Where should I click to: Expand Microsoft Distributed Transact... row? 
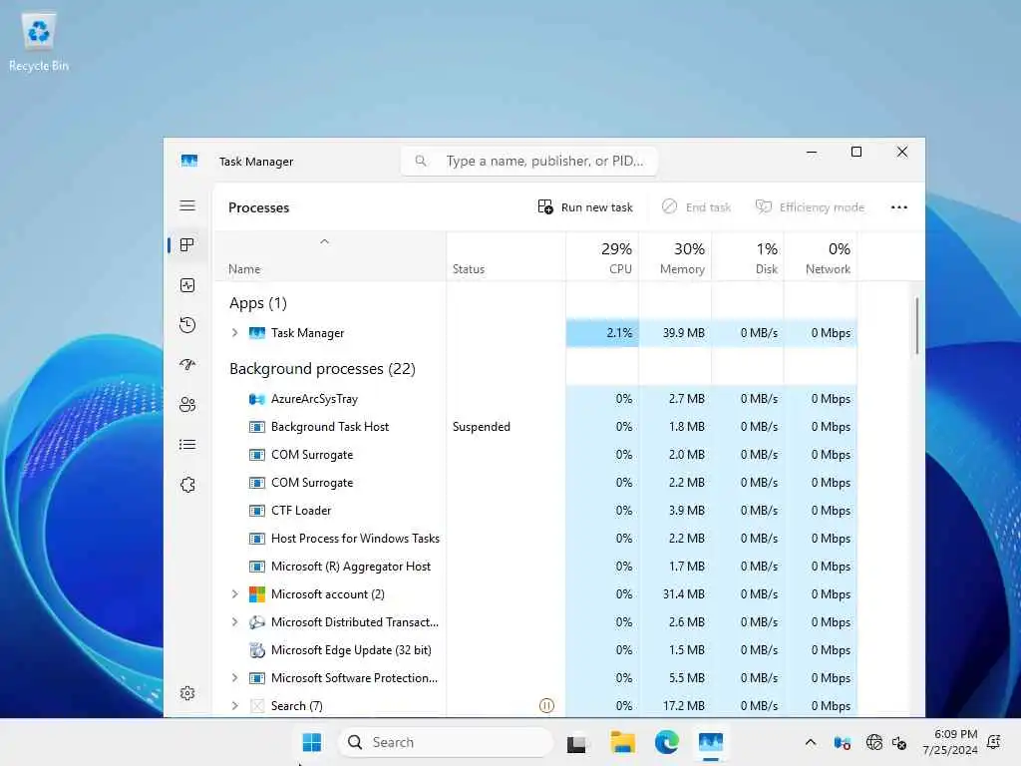[x=235, y=622]
